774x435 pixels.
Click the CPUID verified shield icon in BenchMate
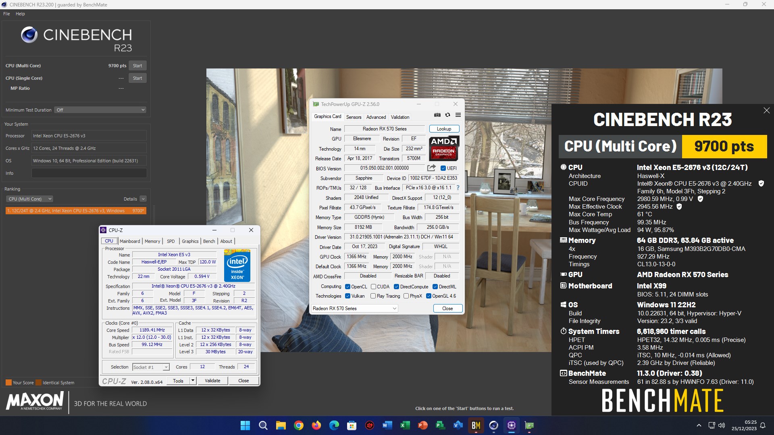761,184
